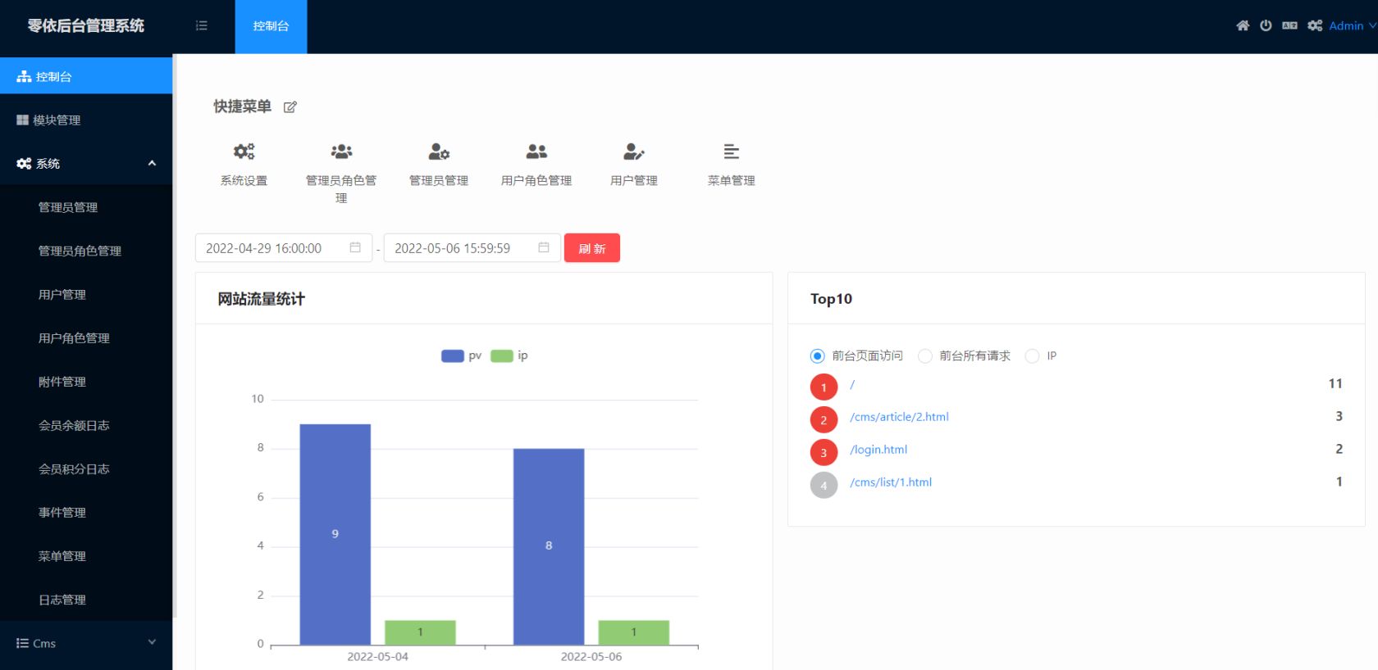Click the red 刷新 button
Viewport: 1378px width, 670px height.
[591, 248]
